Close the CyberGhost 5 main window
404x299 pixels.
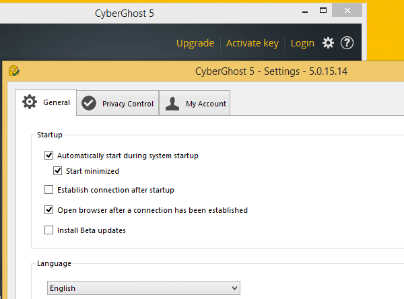click(347, 10)
